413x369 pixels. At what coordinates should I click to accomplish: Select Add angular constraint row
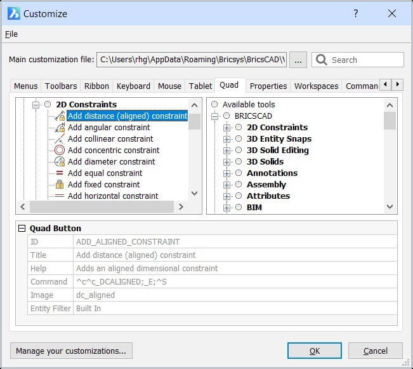[108, 128]
